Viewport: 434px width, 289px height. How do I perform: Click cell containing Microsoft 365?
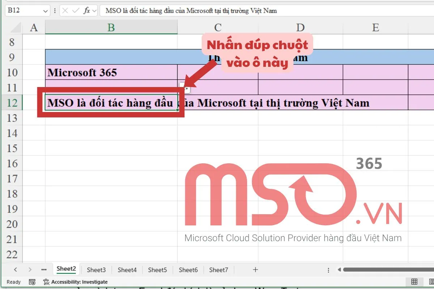pos(111,72)
